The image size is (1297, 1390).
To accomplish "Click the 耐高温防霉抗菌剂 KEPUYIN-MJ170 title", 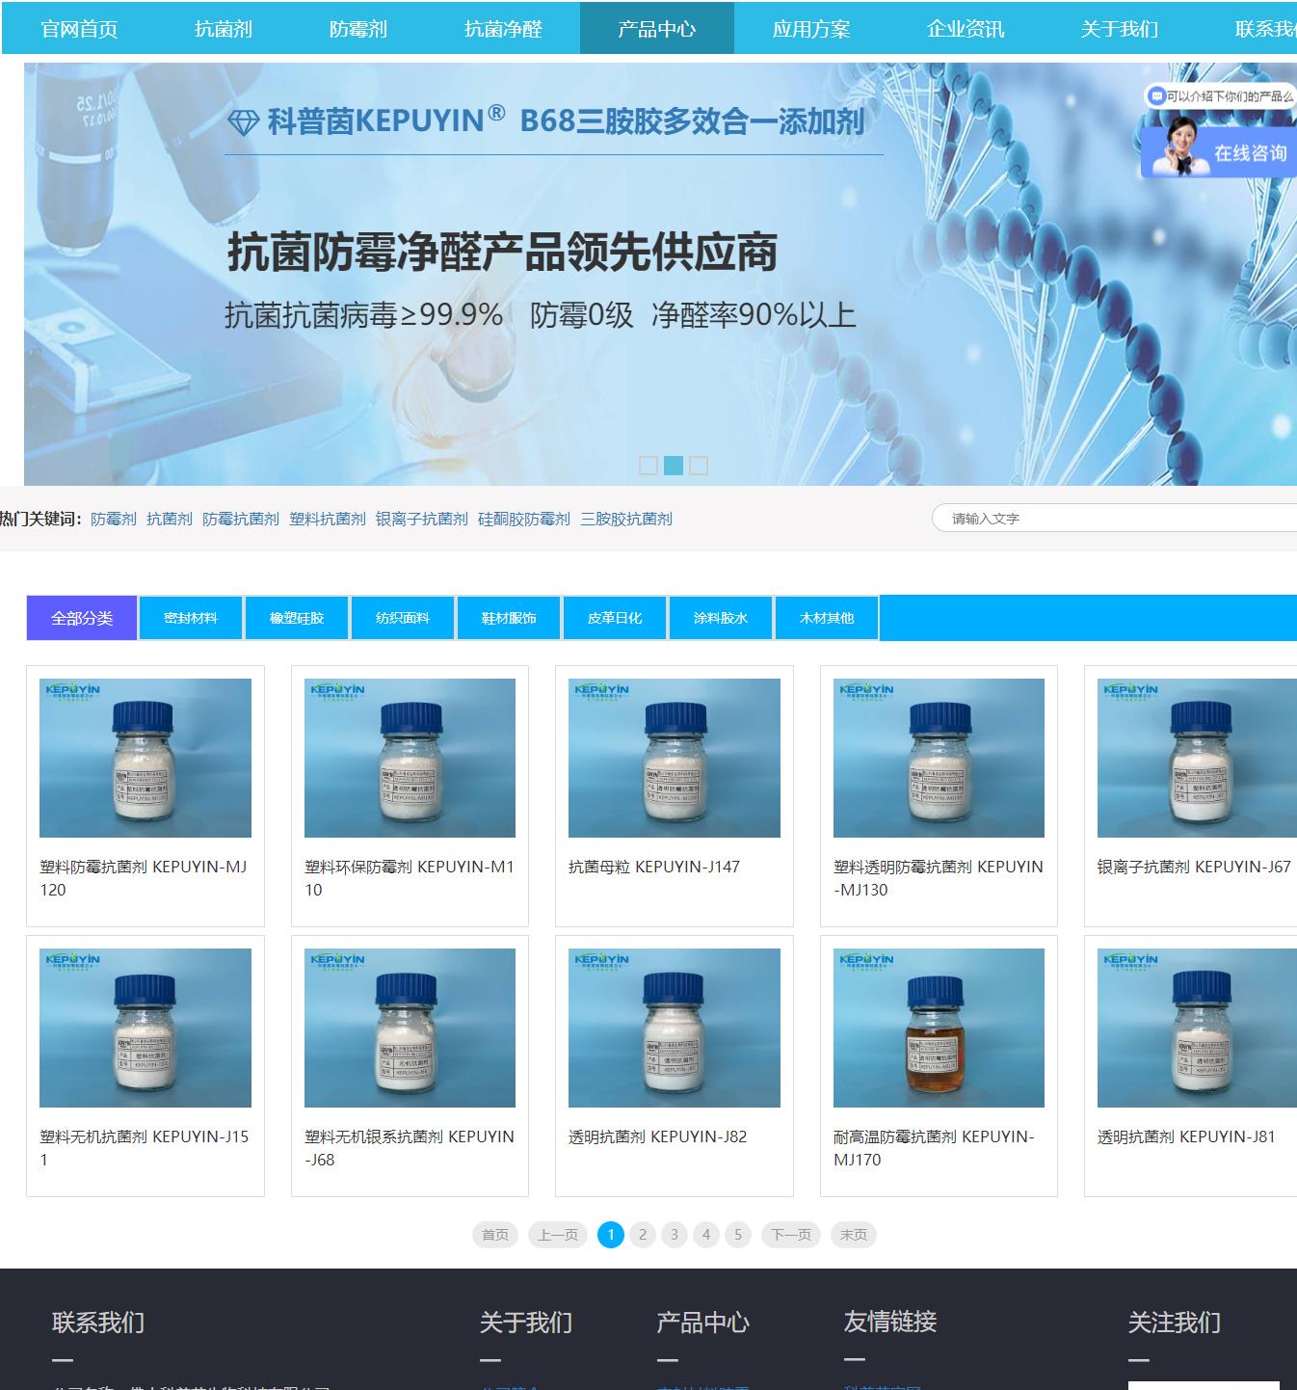I will coord(934,1148).
